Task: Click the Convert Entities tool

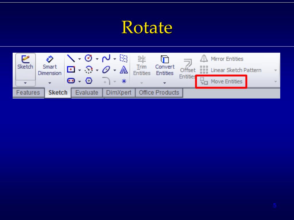Action: (165, 66)
